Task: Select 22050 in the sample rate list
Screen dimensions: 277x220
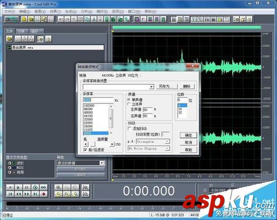Action: pos(96,123)
